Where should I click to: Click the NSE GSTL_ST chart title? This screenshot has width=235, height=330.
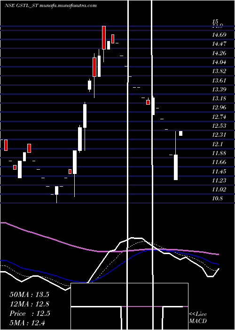[x=21, y=6]
